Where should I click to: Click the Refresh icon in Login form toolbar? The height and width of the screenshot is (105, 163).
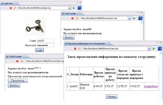15,8
